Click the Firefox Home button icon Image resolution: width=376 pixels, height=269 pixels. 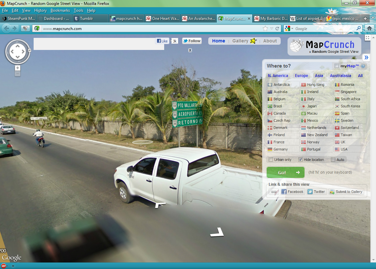pyautogui.click(x=369, y=28)
